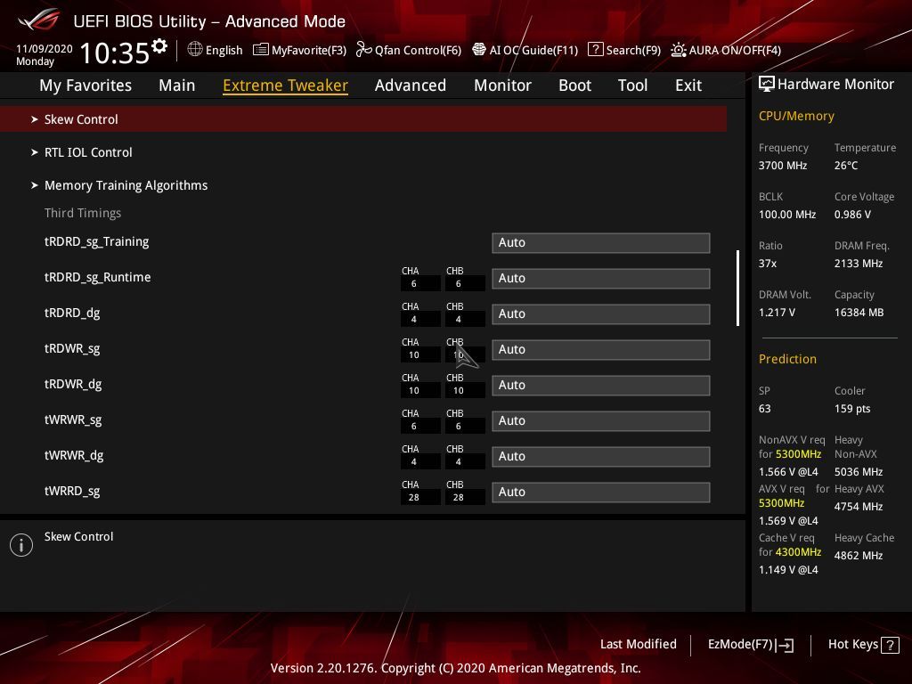Select the Exit tab
The width and height of the screenshot is (912, 684).
pyautogui.click(x=688, y=85)
